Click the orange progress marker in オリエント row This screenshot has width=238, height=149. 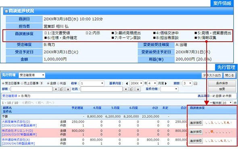tap(212, 132)
